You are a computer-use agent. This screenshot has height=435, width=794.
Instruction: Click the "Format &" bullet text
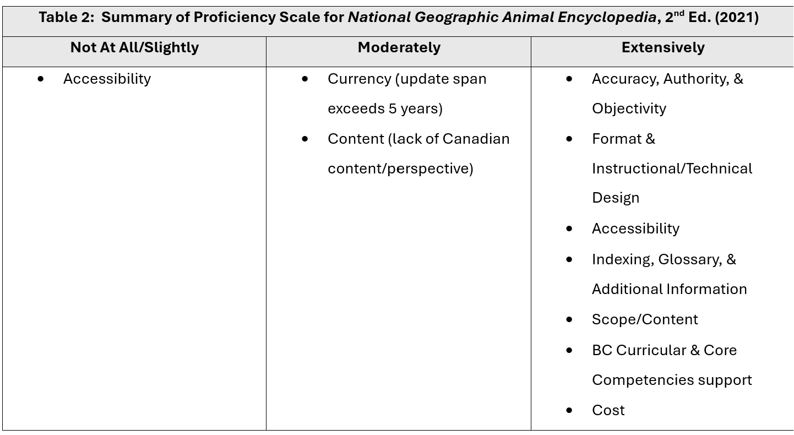tap(623, 139)
